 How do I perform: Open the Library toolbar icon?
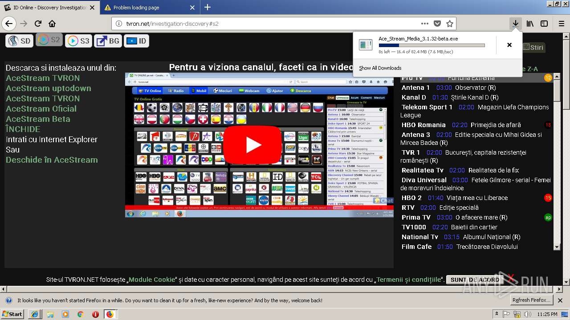click(530, 24)
